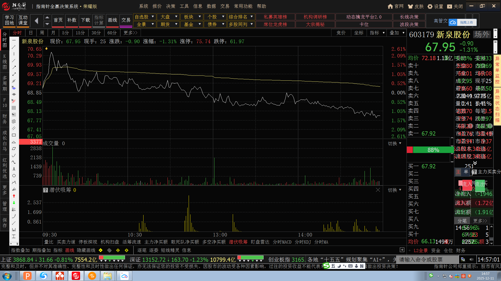Open the 工具 menu

(184, 6)
